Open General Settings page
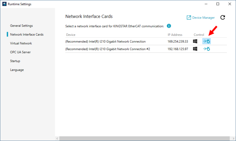Viewport: 236px width, 141px height. pyautogui.click(x=21, y=26)
